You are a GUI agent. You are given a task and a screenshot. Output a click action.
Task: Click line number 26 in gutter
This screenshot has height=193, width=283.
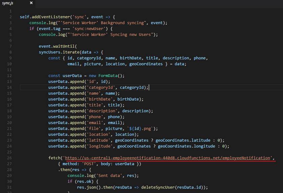(9, 158)
